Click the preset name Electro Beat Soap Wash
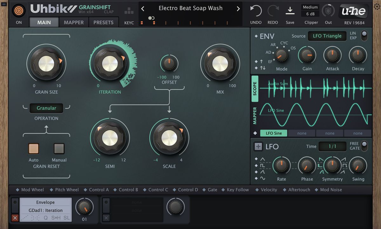The image size is (381, 229). tap(190, 8)
